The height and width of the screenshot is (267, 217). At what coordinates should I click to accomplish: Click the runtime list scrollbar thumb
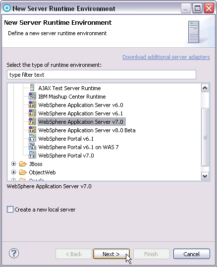point(205,137)
